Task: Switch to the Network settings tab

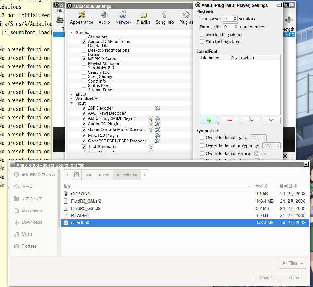Action: click(x=123, y=18)
